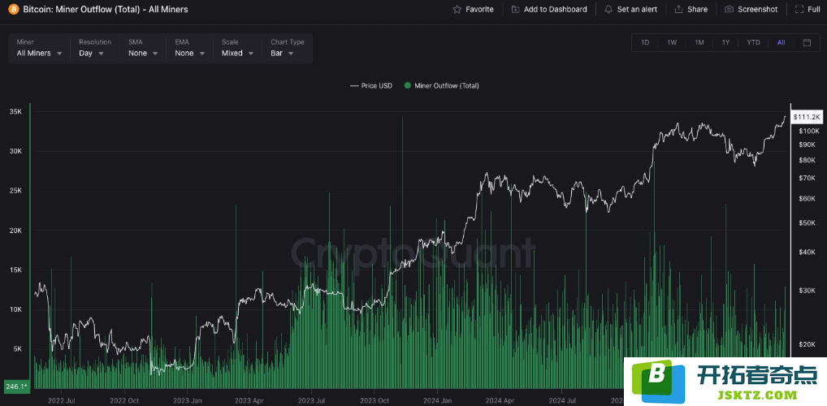
Task: Click the Set an alert bell icon
Action: 608,10
